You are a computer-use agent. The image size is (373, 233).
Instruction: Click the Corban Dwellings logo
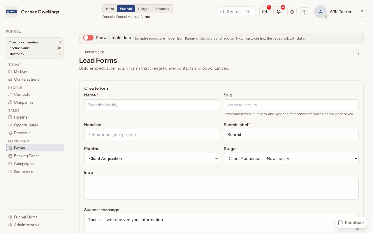(12, 12)
